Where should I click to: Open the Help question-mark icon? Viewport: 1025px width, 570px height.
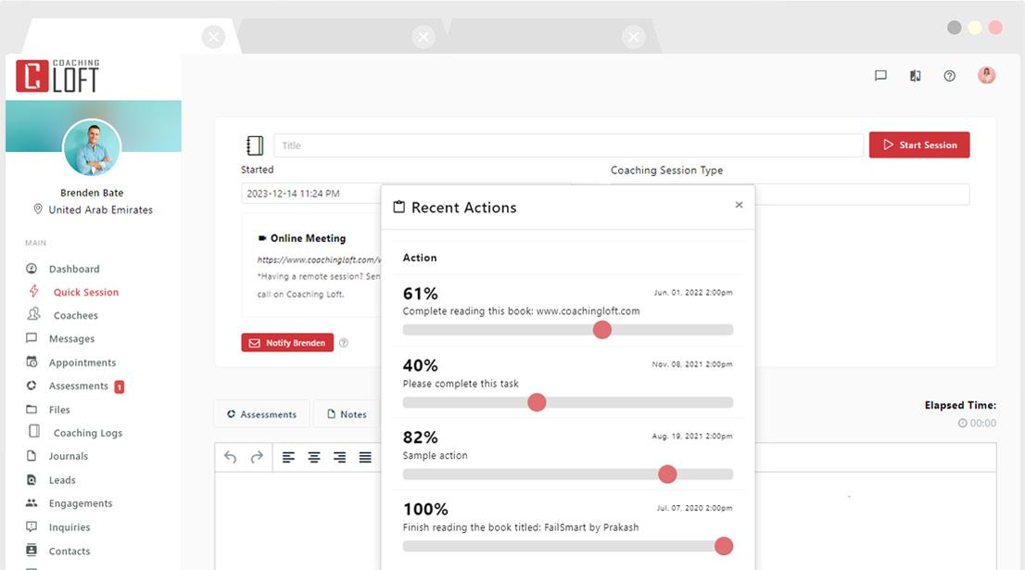pyautogui.click(x=949, y=75)
